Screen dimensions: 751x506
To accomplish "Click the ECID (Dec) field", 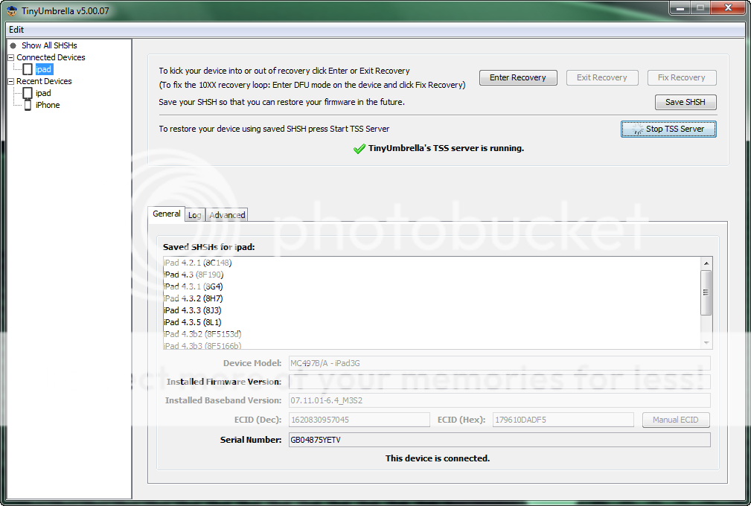I will pos(359,420).
